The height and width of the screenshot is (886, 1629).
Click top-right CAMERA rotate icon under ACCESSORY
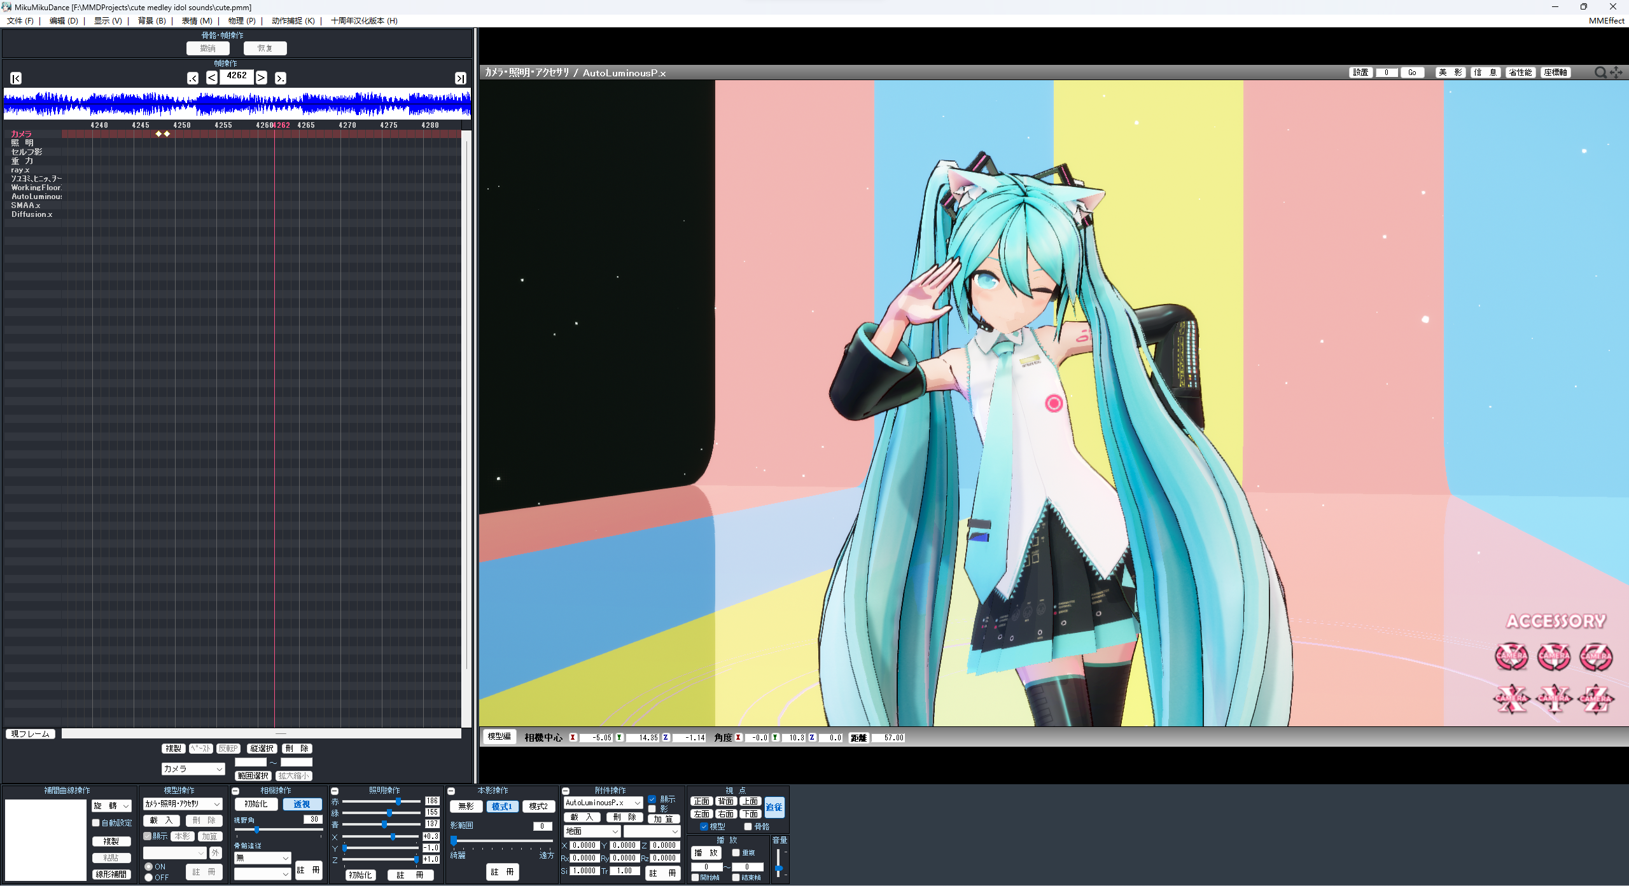click(1596, 656)
